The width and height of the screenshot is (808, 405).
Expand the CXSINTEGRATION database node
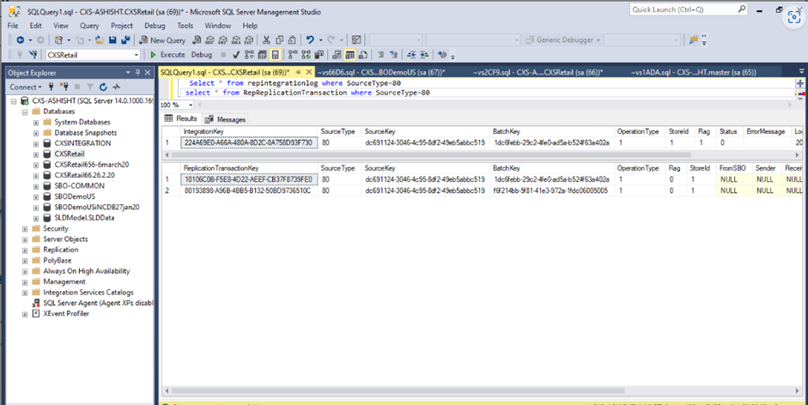(35, 143)
